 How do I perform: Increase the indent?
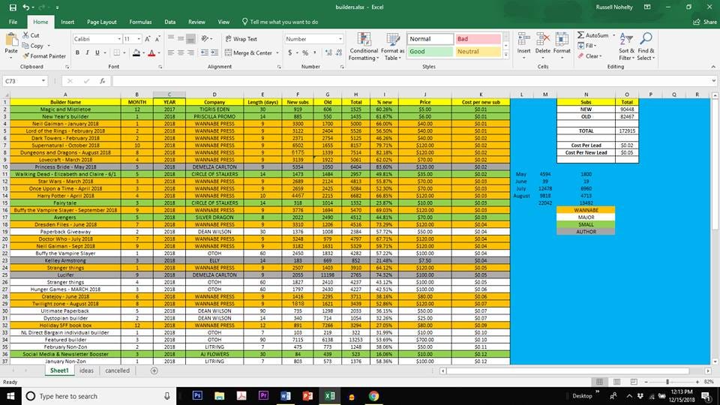[x=214, y=53]
